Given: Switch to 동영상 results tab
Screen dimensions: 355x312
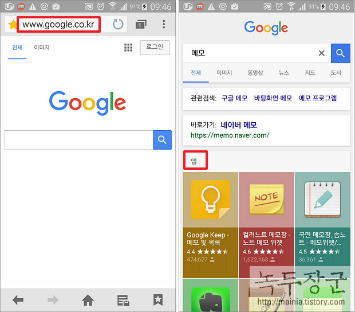Looking at the screenshot, I should [x=255, y=73].
